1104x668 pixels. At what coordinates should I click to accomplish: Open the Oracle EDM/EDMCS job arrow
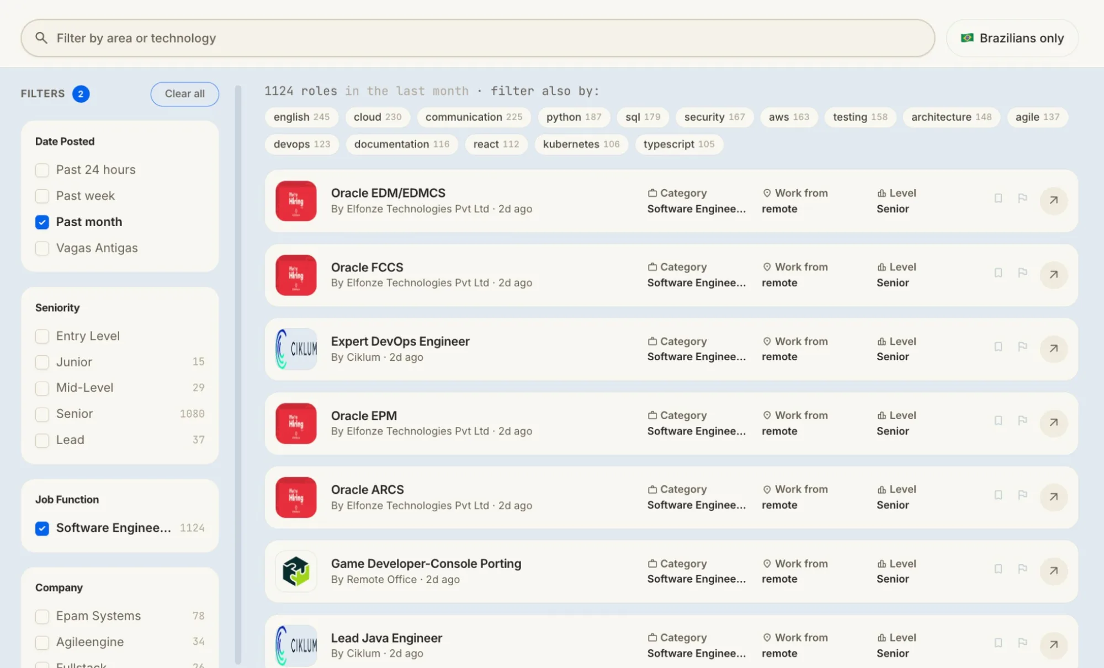tap(1053, 200)
